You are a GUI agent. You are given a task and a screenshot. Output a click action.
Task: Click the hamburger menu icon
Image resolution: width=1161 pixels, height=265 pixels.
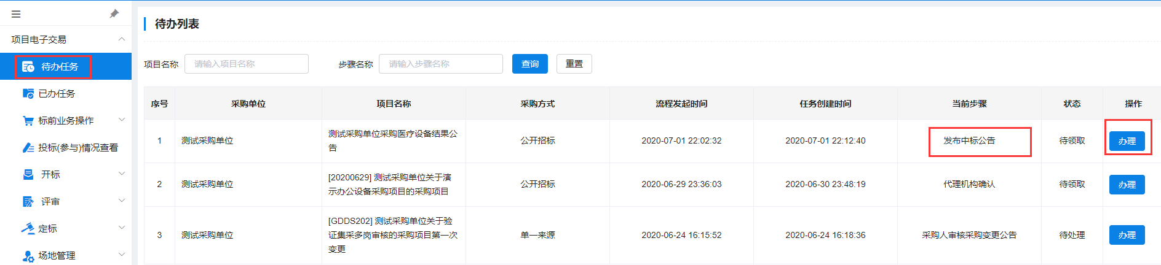[x=16, y=13]
